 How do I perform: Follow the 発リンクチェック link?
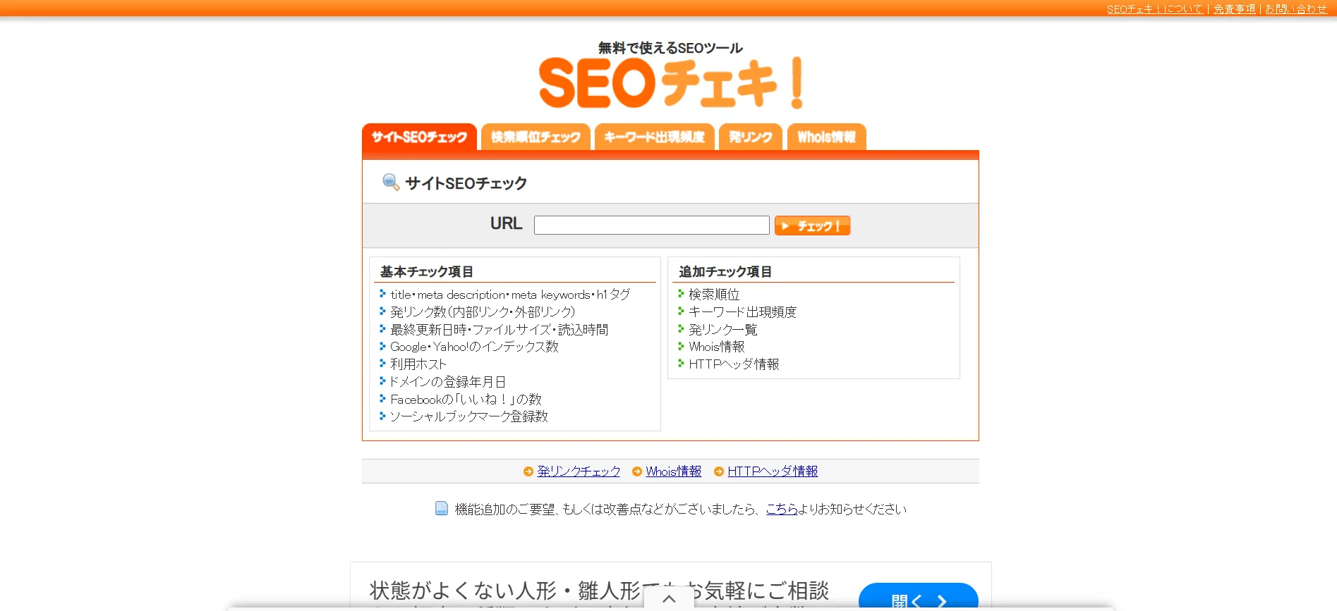pyautogui.click(x=579, y=471)
